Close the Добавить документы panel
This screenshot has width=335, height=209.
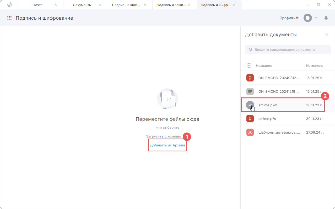327,35
